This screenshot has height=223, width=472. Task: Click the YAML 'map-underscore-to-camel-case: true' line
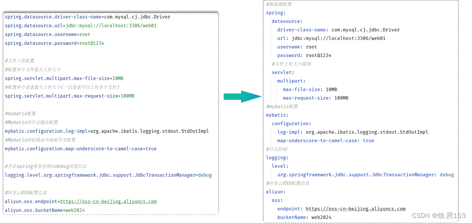[x=326, y=141]
